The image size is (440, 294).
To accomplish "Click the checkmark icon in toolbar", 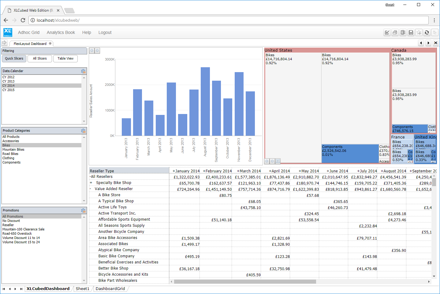I will (x=387, y=32).
